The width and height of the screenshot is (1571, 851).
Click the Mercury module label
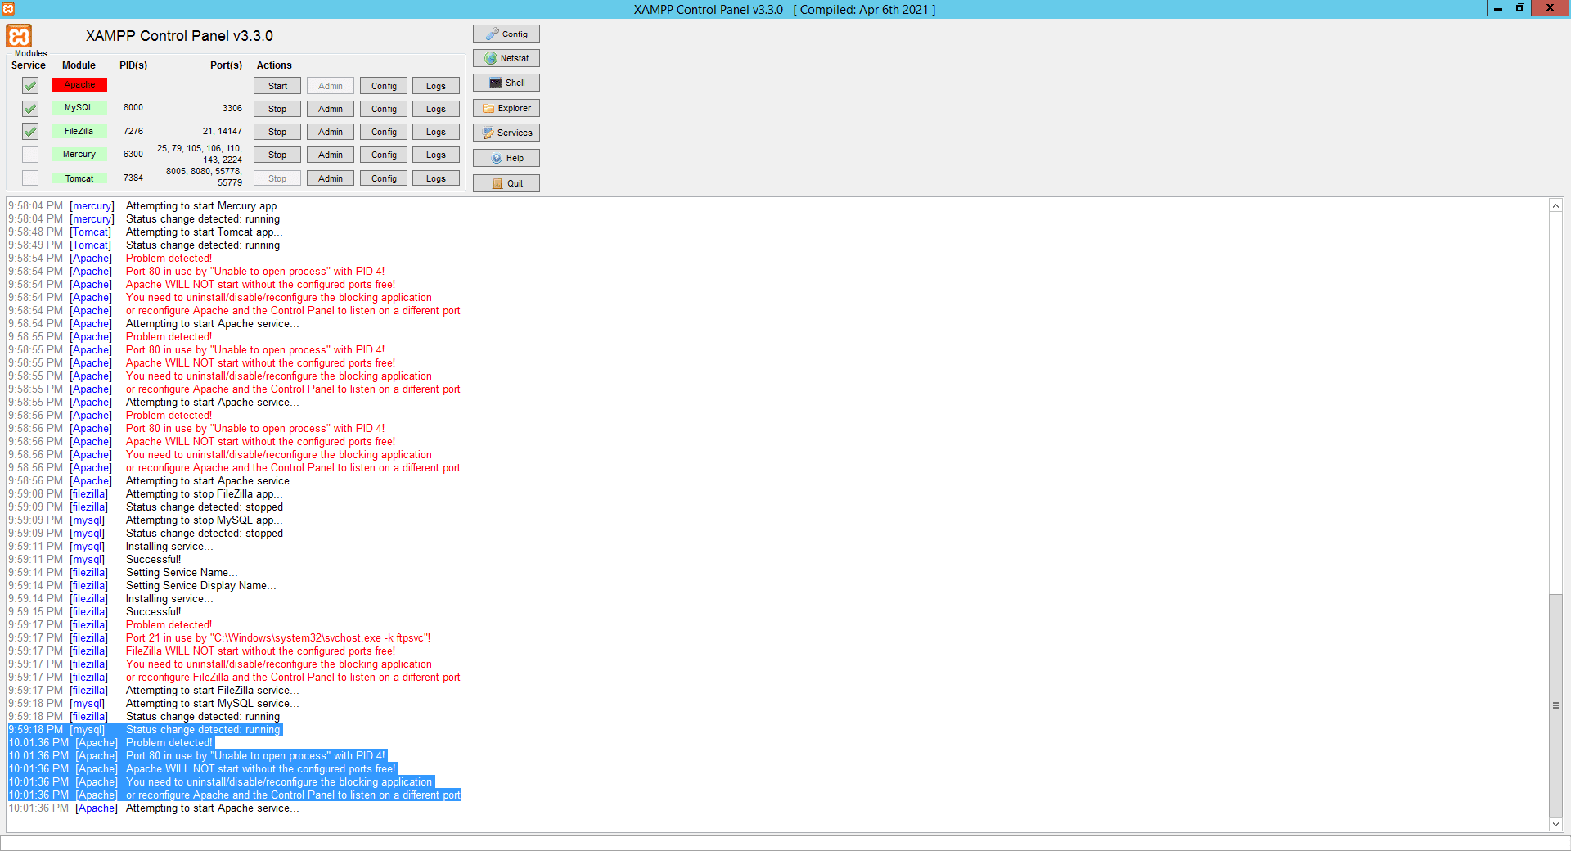pos(79,154)
